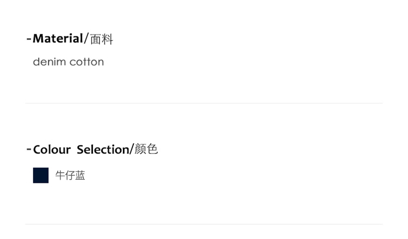Click the 颜 character in Colour heading
The image size is (408, 239).
[140, 149]
